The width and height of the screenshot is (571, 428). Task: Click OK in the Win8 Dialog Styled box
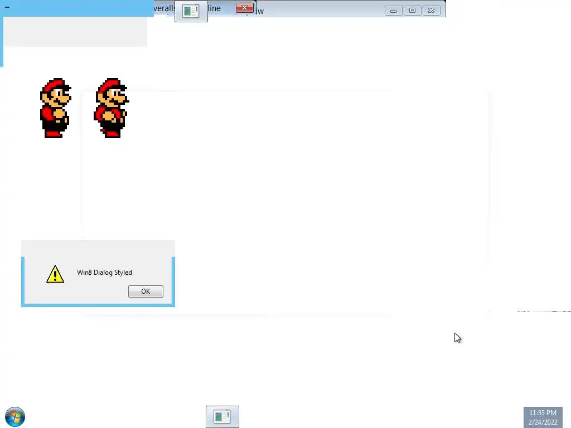tap(146, 291)
